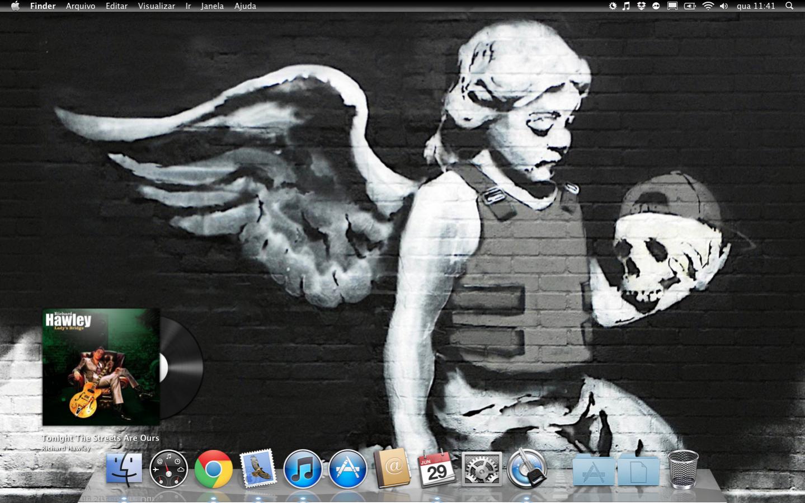
Task: Open the App Store from Dock
Action: (347, 469)
